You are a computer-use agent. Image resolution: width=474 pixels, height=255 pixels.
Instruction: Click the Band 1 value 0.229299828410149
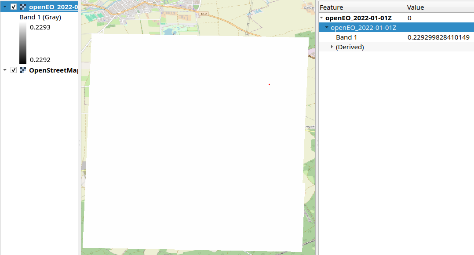point(438,37)
